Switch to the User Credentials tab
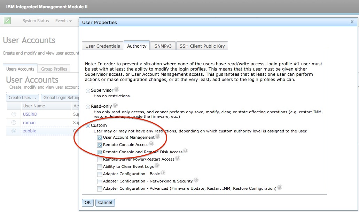Viewport: 359px width, 212px height. (x=102, y=46)
